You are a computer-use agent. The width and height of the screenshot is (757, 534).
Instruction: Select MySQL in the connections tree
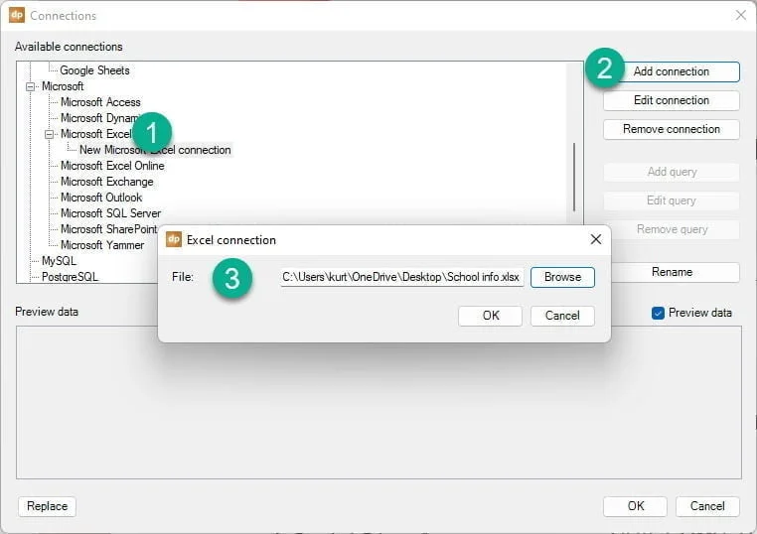[x=59, y=261]
